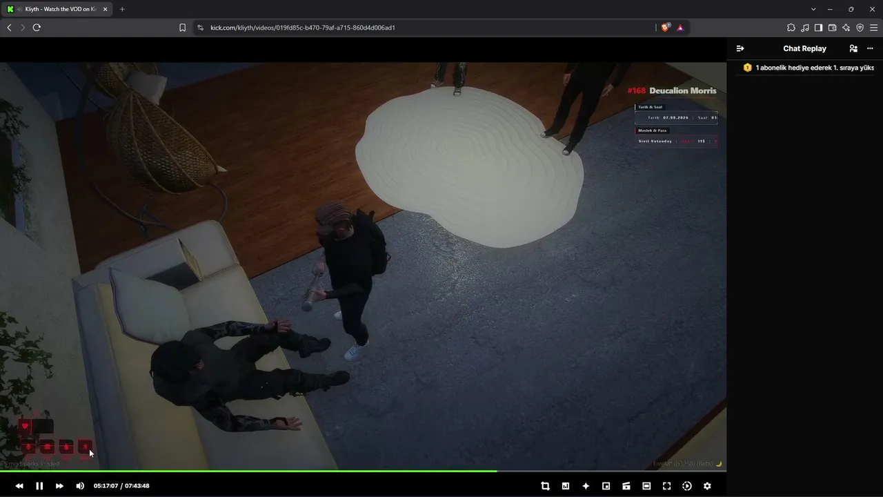Click the clapperboard clip icon
This screenshot has height=497, width=883.
(x=626, y=486)
